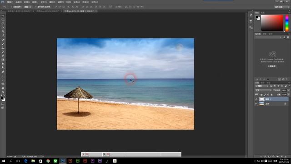Toggle lock position in Layers panel

[x=268, y=95]
